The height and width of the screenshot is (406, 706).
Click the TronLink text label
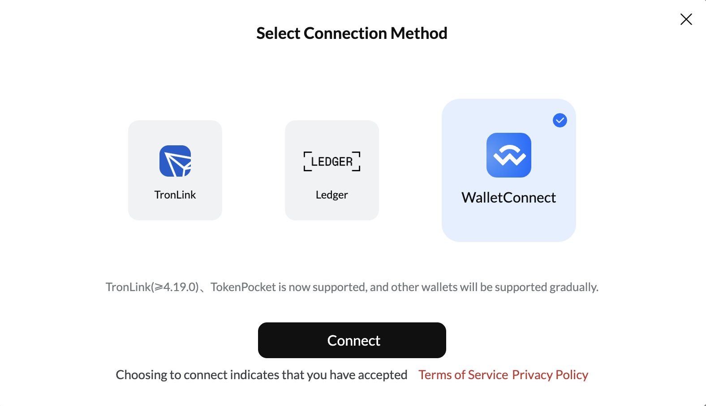point(175,195)
